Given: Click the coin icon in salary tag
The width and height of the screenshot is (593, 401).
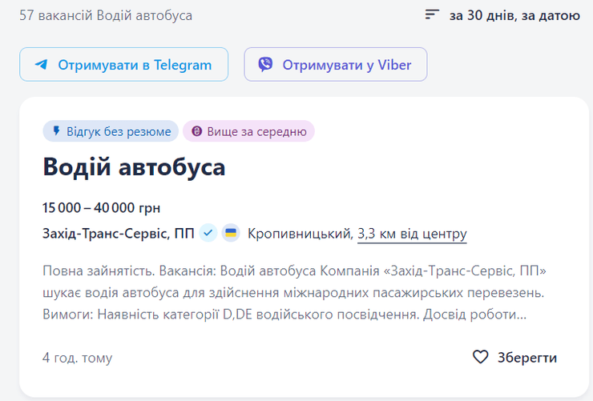Looking at the screenshot, I should click(196, 131).
